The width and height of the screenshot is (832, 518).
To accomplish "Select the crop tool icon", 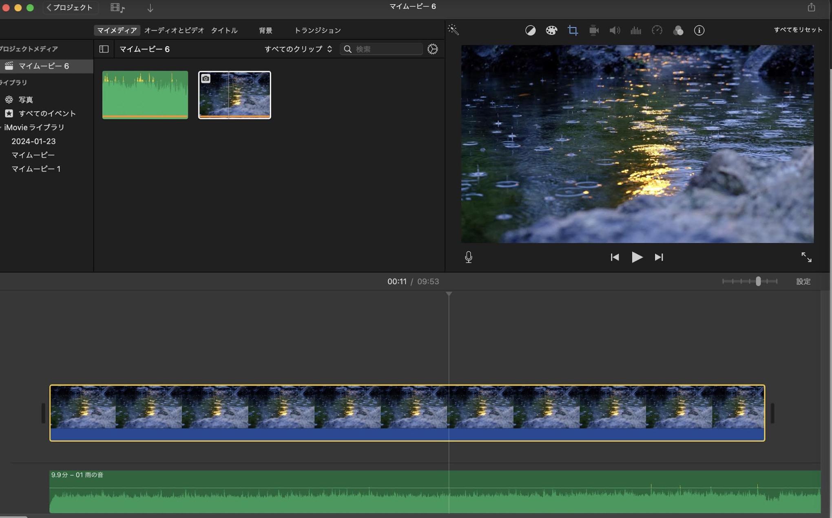I will (573, 31).
